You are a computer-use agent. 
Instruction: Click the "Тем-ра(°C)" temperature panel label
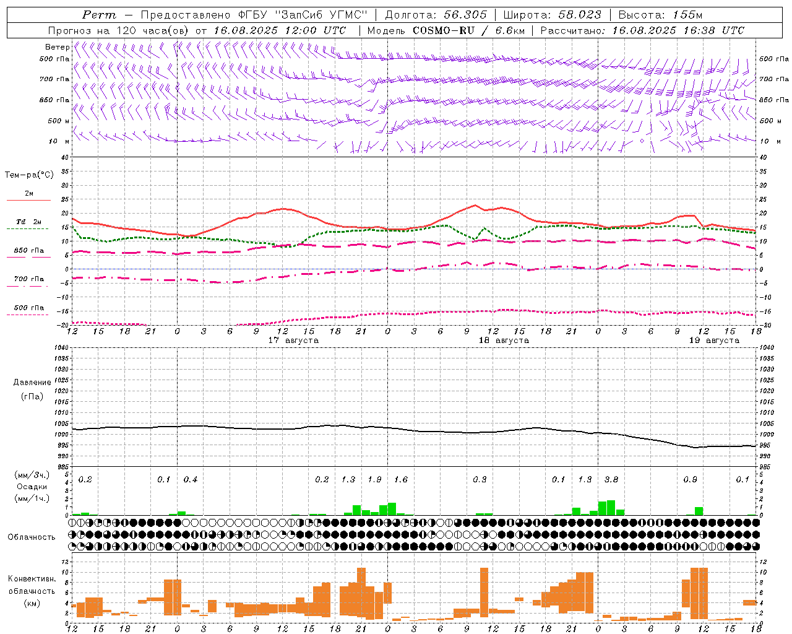29,175
